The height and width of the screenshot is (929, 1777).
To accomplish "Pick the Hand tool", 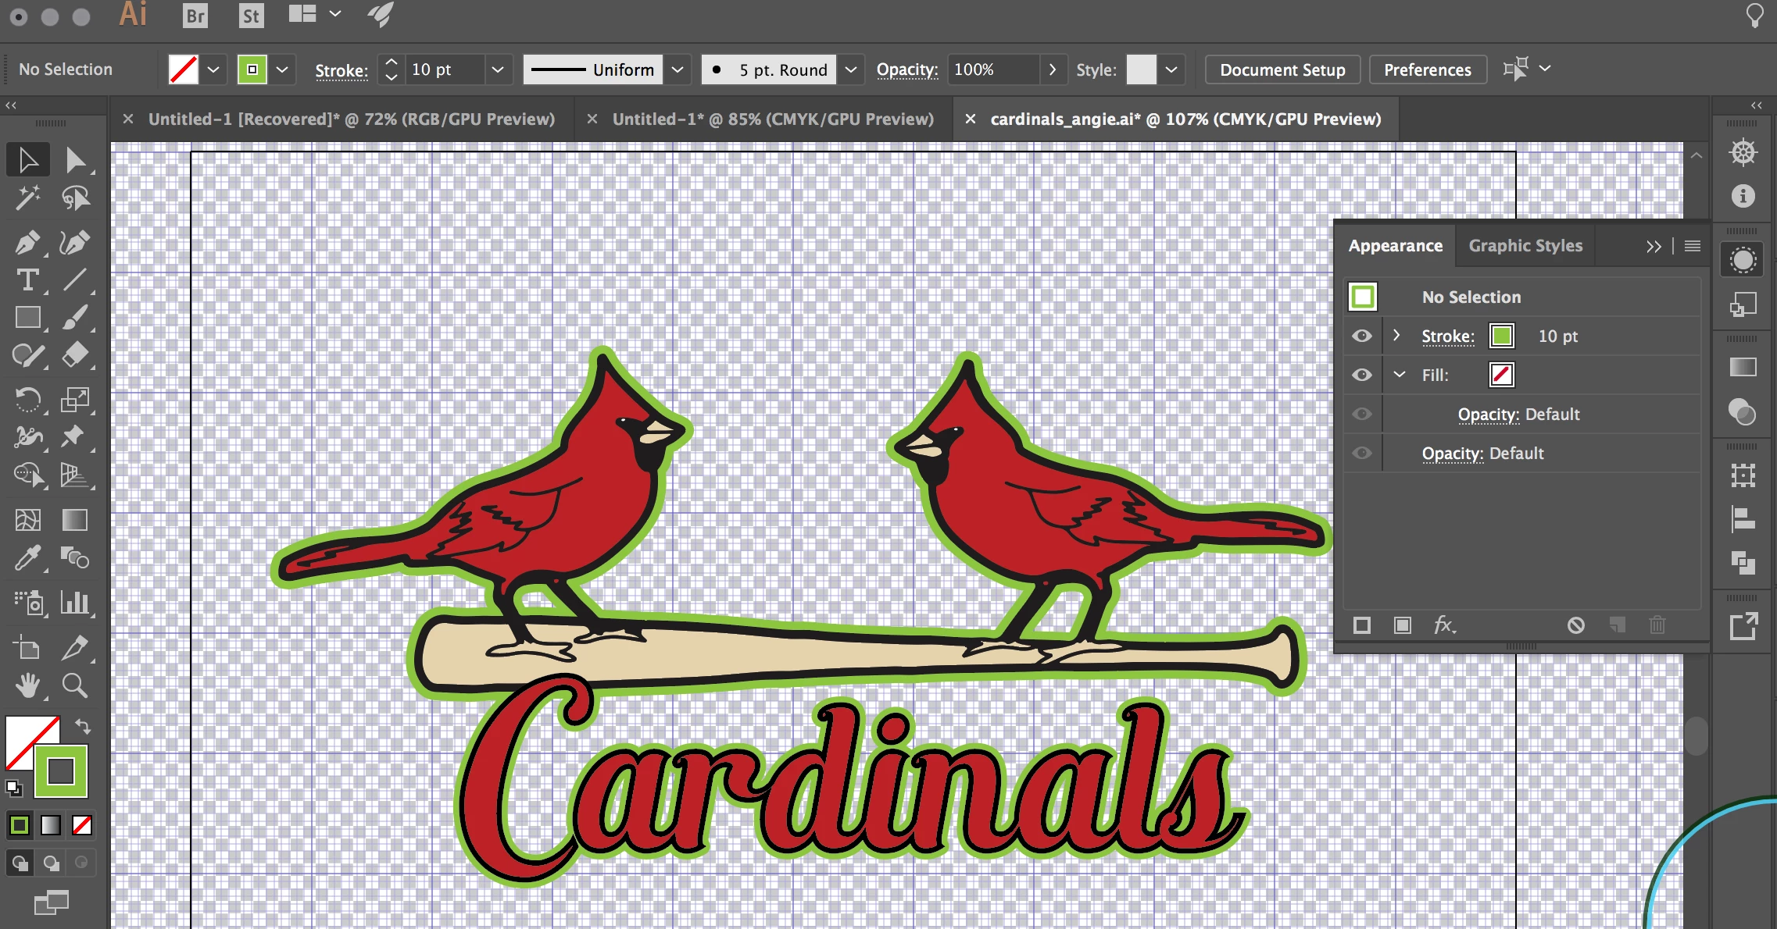I will click(x=28, y=685).
